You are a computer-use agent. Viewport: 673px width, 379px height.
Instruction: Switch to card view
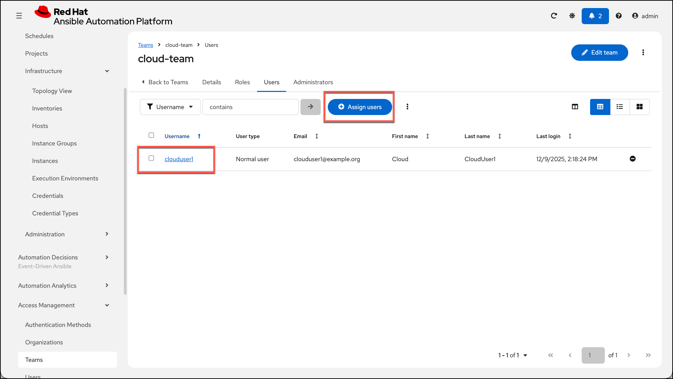click(x=639, y=107)
